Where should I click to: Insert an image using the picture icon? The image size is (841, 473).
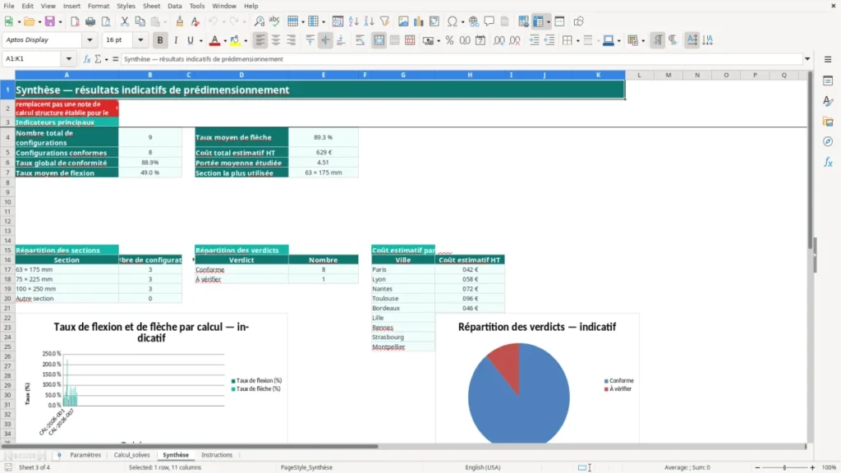pyautogui.click(x=403, y=21)
